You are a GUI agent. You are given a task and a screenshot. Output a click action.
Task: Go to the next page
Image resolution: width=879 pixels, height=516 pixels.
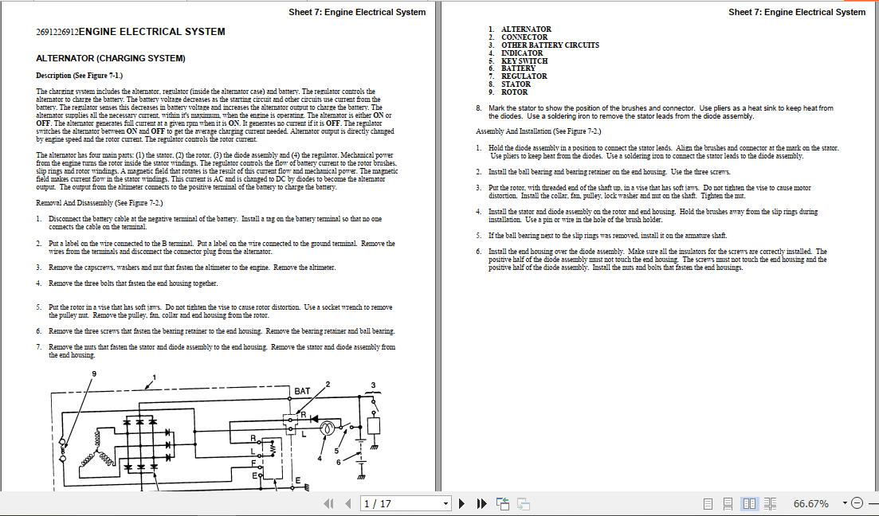click(x=462, y=504)
